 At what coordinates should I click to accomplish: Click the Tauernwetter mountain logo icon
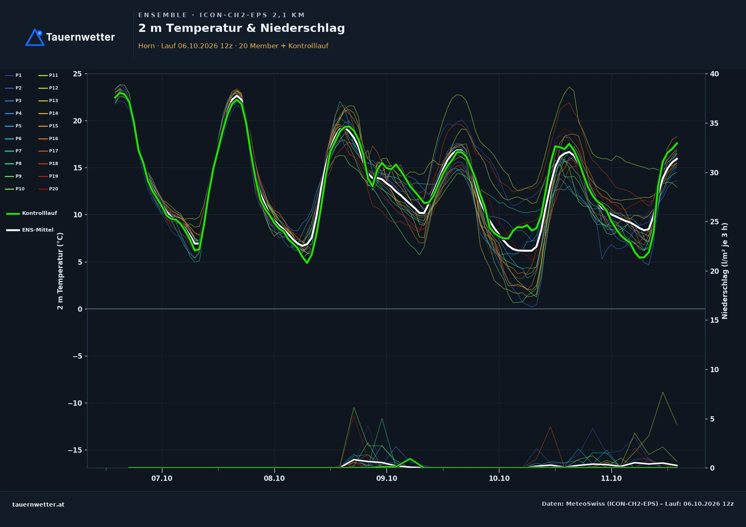pos(35,37)
